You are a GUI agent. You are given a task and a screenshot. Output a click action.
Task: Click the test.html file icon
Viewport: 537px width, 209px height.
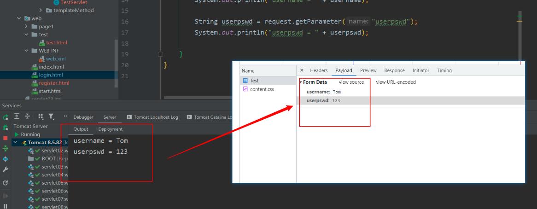[42, 43]
